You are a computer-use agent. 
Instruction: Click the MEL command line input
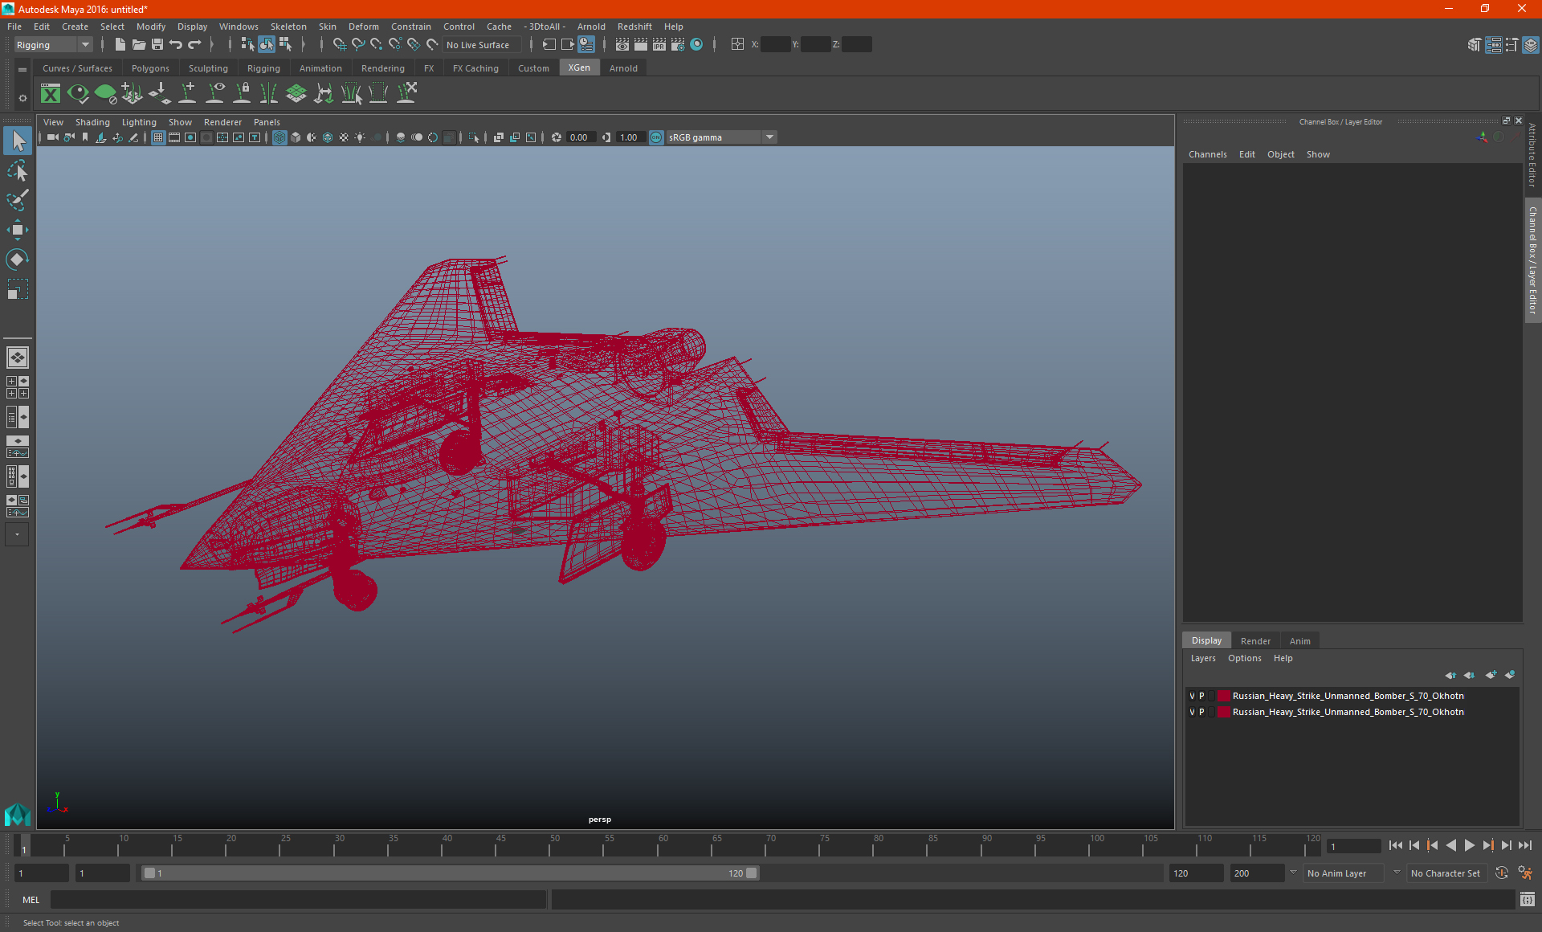coord(298,900)
